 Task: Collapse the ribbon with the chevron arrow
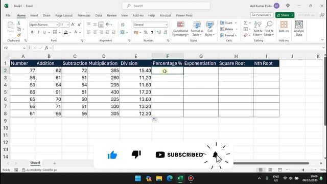click(x=322, y=40)
